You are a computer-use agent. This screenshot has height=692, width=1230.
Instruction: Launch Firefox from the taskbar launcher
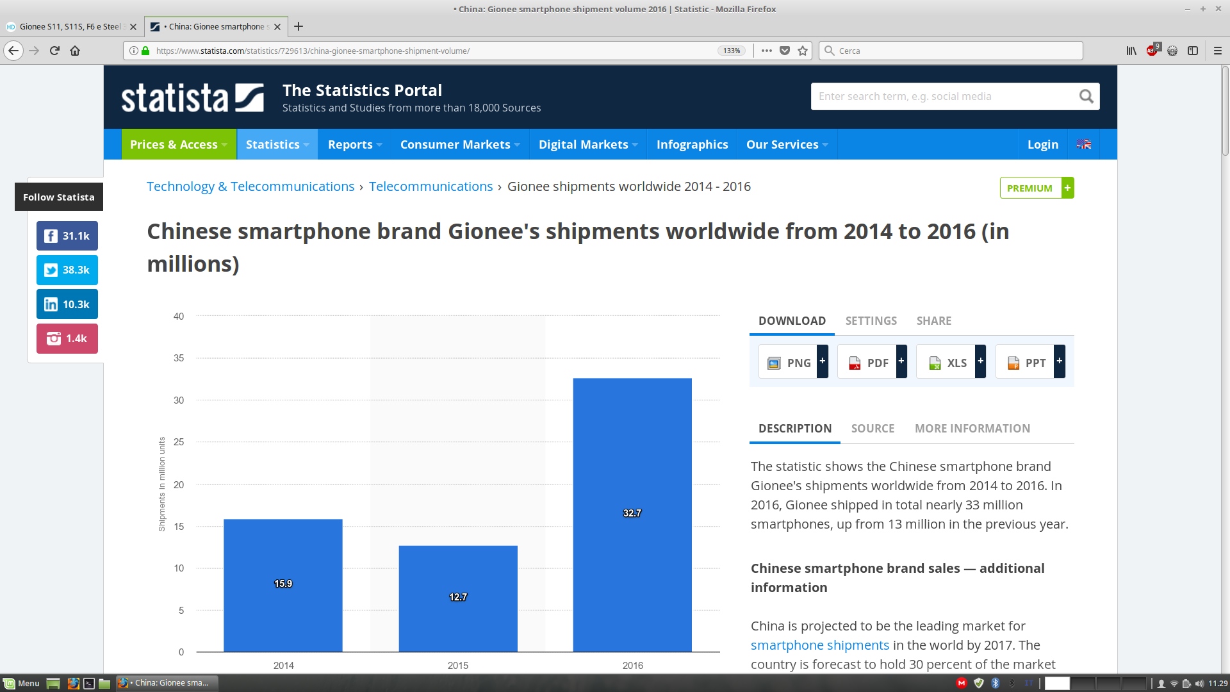73,683
